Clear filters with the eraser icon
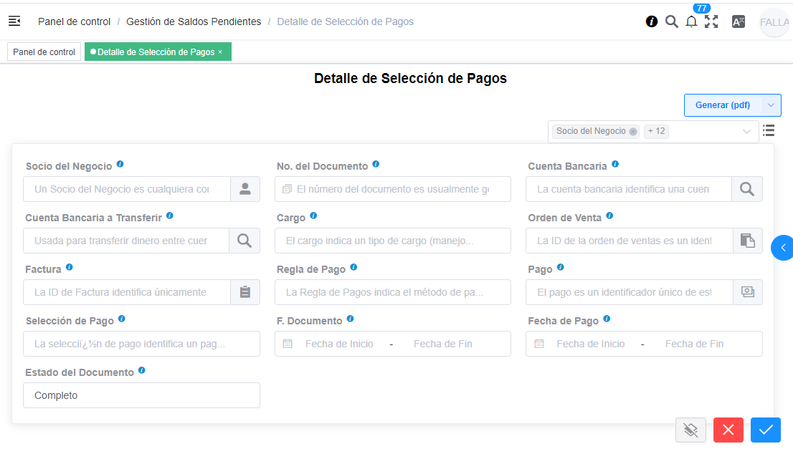 (x=690, y=430)
